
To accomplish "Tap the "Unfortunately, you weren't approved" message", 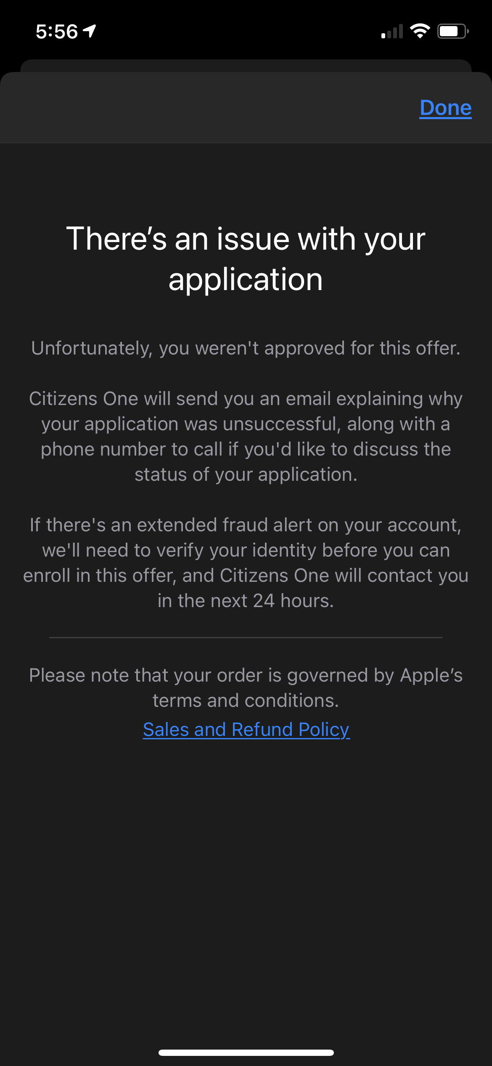I will pos(246,348).
